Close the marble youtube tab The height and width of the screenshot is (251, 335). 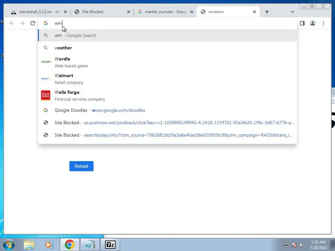coord(192,12)
